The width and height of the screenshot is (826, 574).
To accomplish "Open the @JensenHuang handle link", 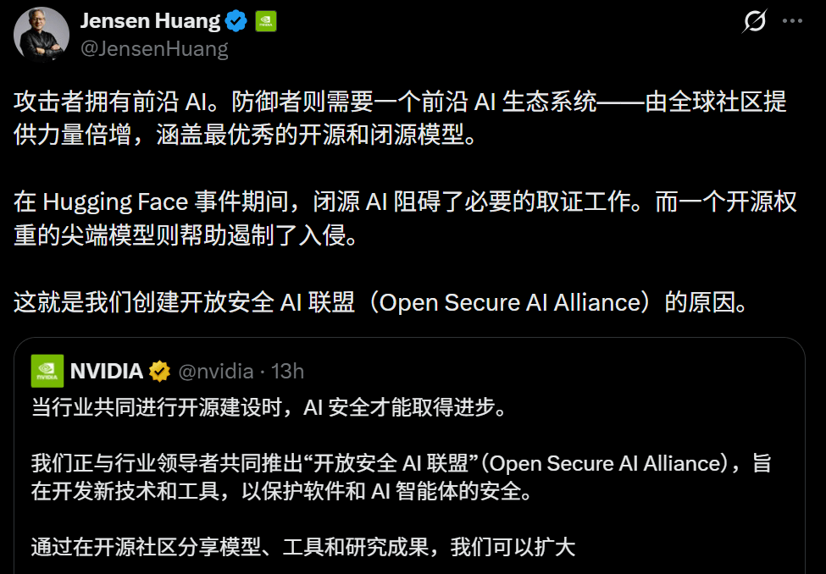I will pos(154,48).
